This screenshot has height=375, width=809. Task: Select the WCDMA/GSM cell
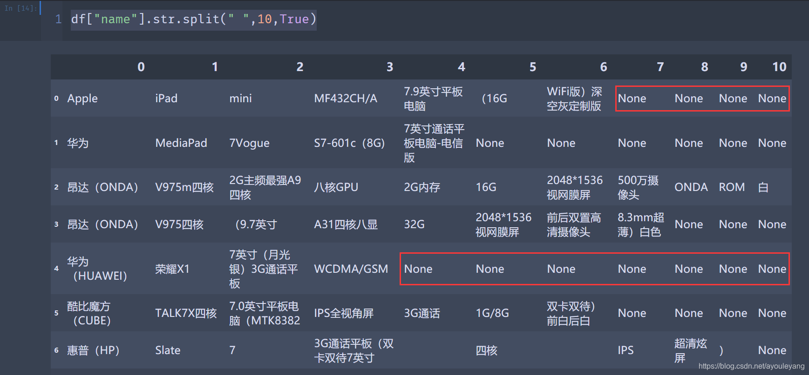click(351, 269)
